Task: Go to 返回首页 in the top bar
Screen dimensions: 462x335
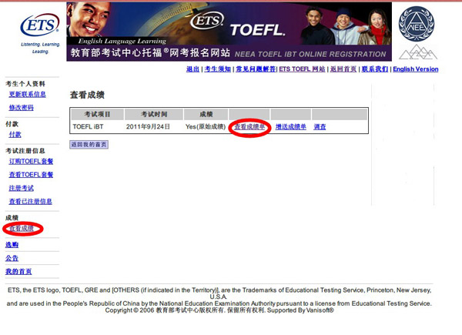Action: pos(342,69)
